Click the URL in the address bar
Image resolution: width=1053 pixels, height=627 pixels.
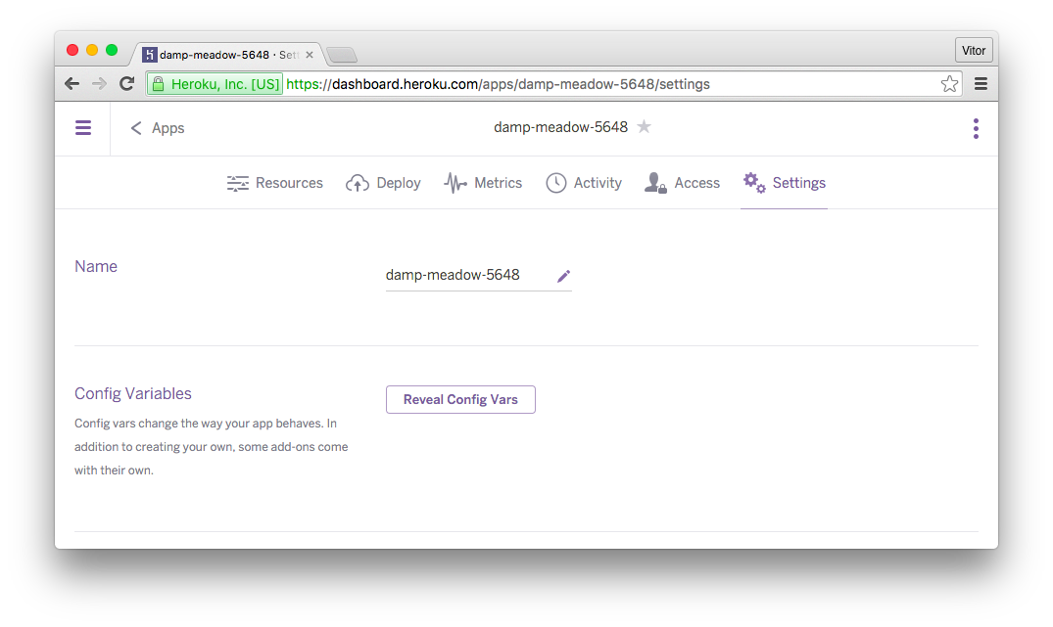[x=498, y=84]
